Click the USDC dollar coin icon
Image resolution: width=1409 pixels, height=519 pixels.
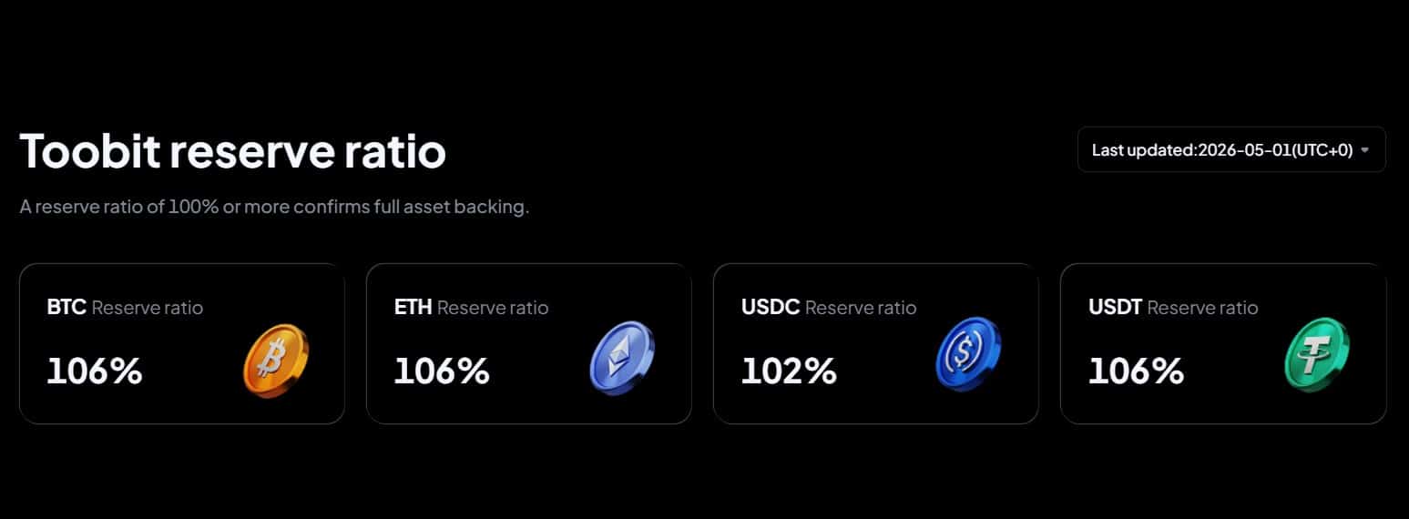coord(969,355)
